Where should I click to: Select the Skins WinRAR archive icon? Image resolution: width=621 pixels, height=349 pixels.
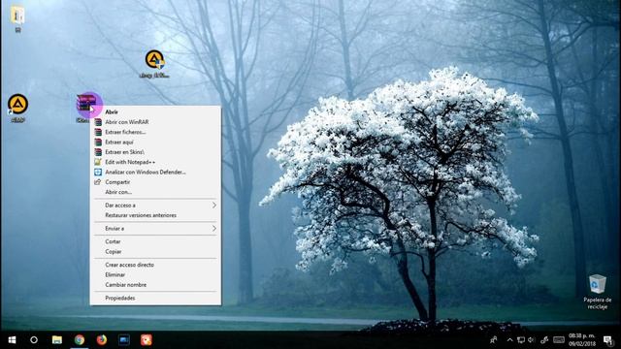tap(86, 104)
